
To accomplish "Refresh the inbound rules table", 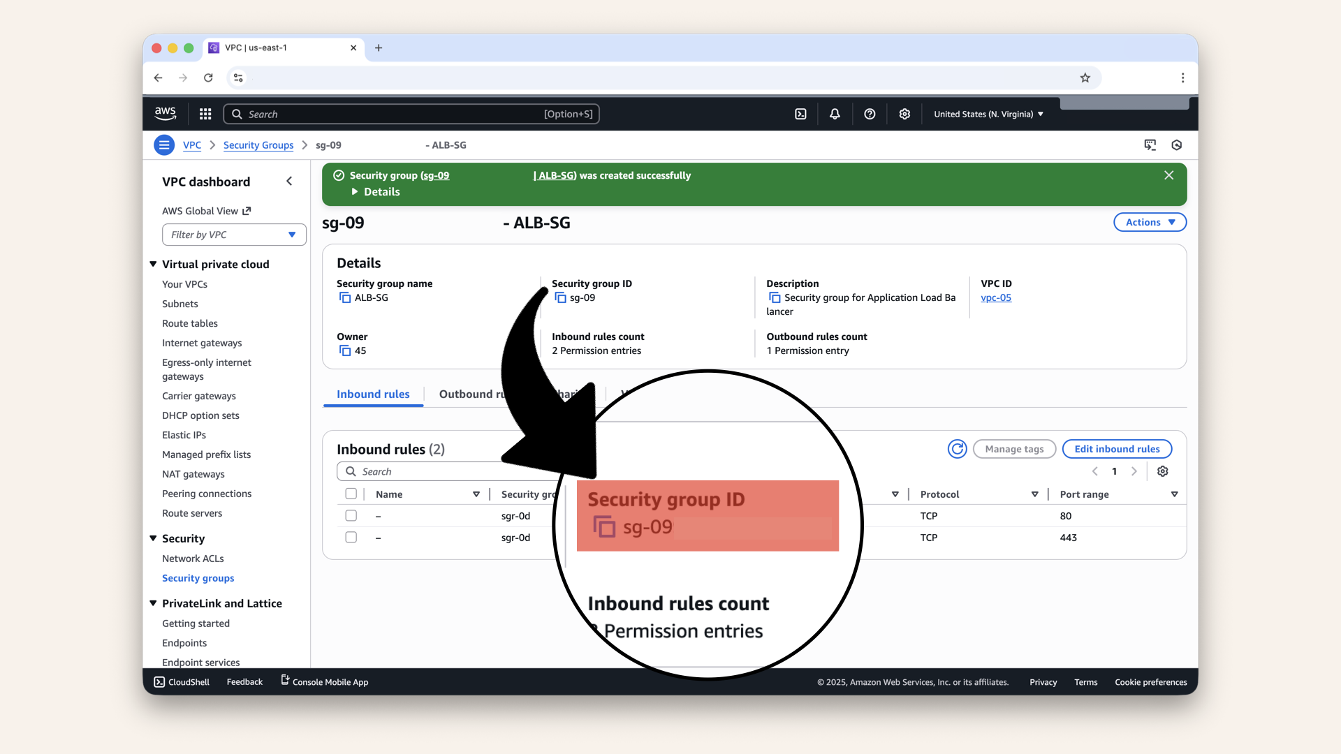I will point(957,449).
